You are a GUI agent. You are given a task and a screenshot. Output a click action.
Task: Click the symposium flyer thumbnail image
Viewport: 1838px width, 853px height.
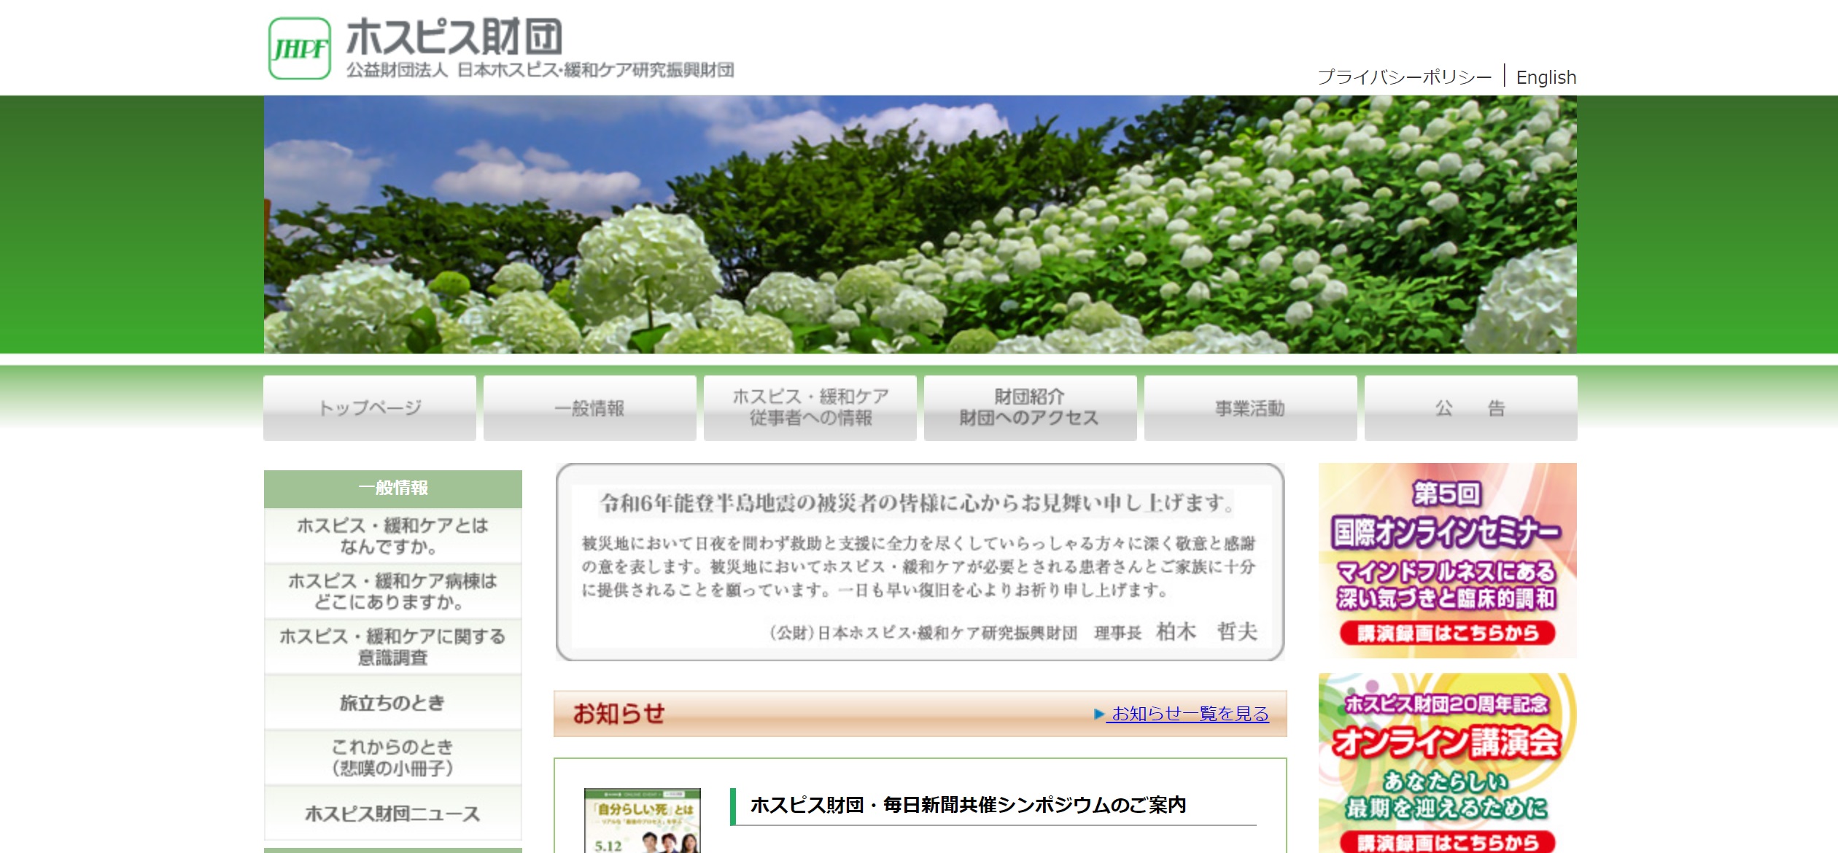coord(642,821)
